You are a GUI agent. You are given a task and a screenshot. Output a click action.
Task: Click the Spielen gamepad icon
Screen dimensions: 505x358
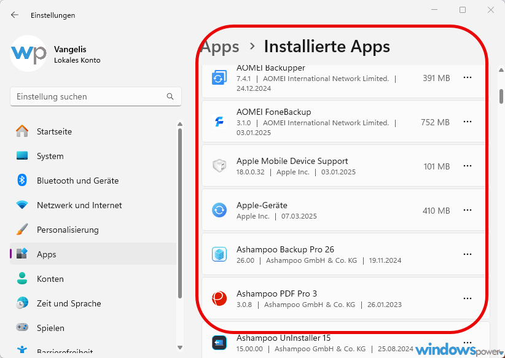[22, 327]
